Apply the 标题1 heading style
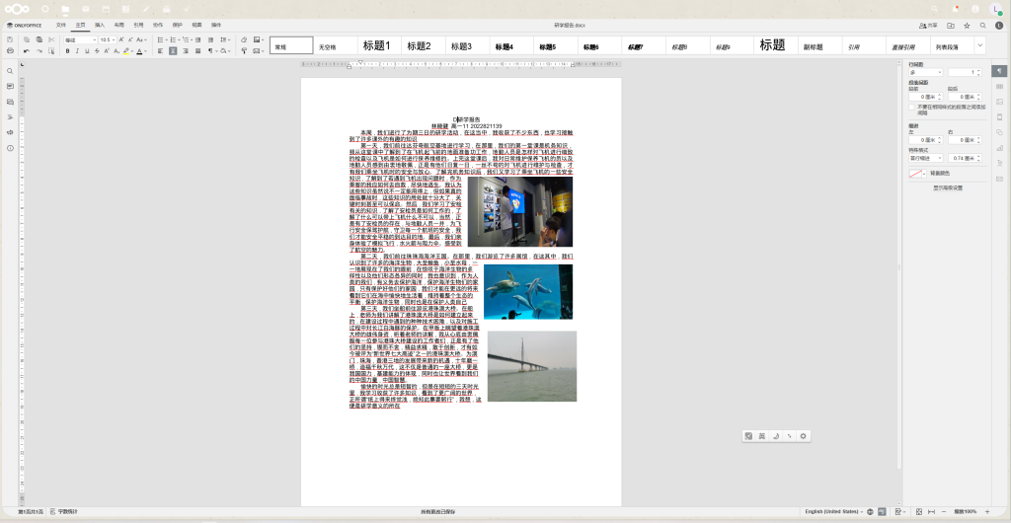1011x523 pixels. (x=376, y=45)
